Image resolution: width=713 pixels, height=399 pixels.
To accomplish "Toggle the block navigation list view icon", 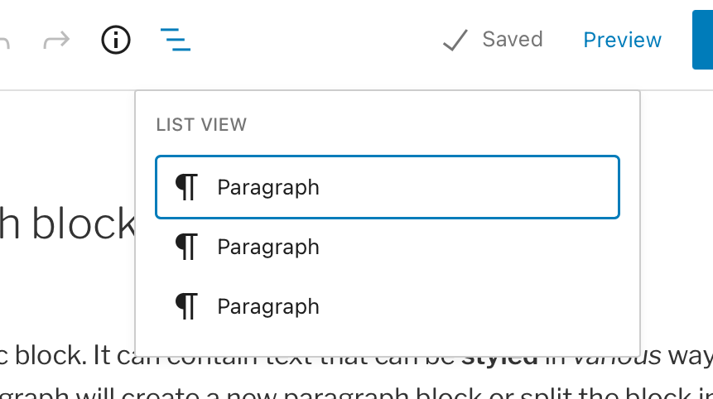I will 175,40.
